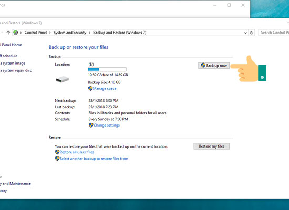289x210 pixels.
Task: Click the Control Panel icon in address bar
Action: point(16,33)
